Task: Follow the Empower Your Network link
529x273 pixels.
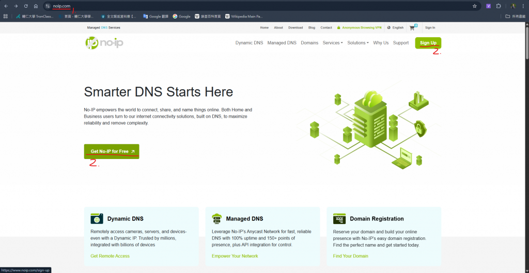Action: (235, 256)
